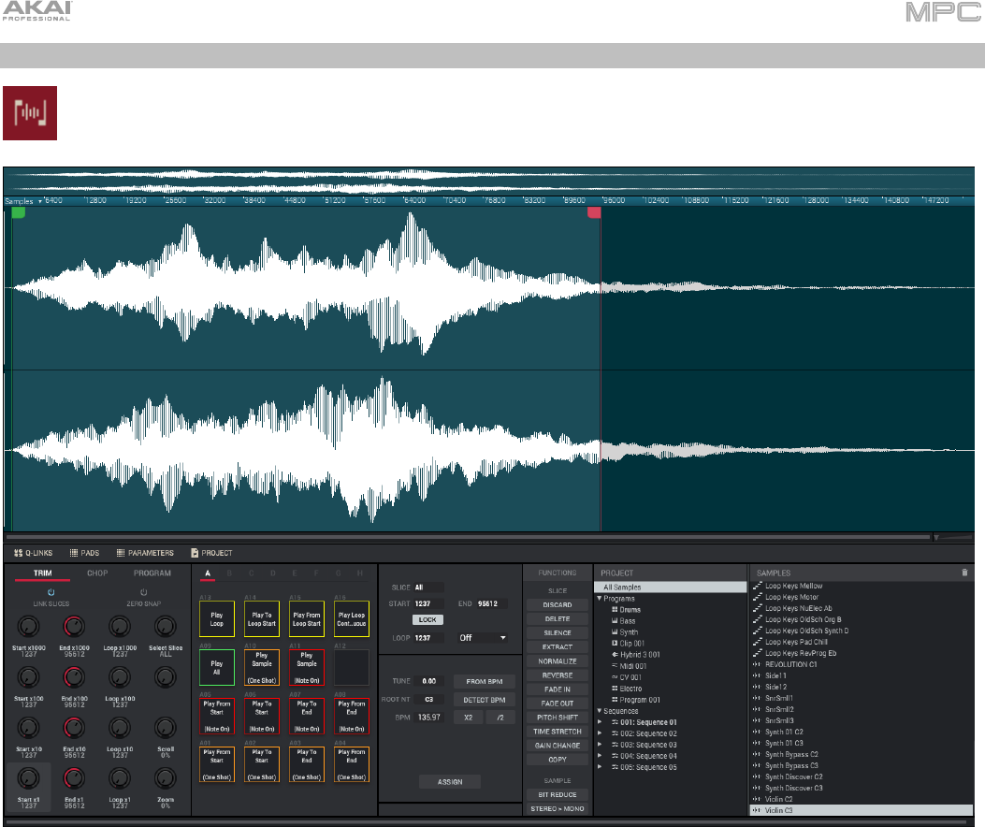Open the Q-Links panel
Image resolution: width=985 pixels, height=827 pixels.
pyautogui.click(x=34, y=553)
